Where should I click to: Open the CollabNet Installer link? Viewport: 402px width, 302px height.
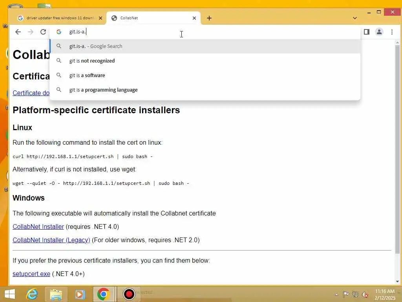point(38,227)
